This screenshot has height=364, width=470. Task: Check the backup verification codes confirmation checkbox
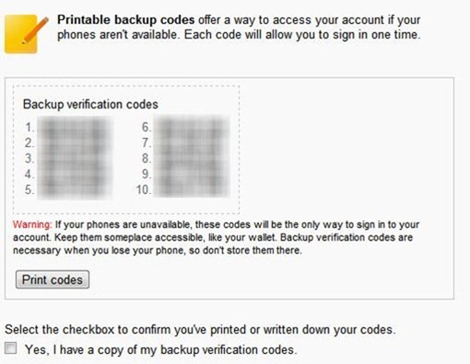[10, 348]
